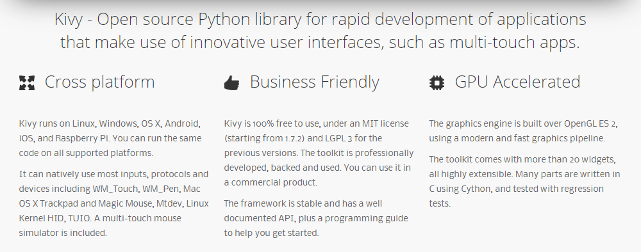641x252 pixels.
Task: Select the Business Friendly heading
Action: pyautogui.click(x=314, y=82)
